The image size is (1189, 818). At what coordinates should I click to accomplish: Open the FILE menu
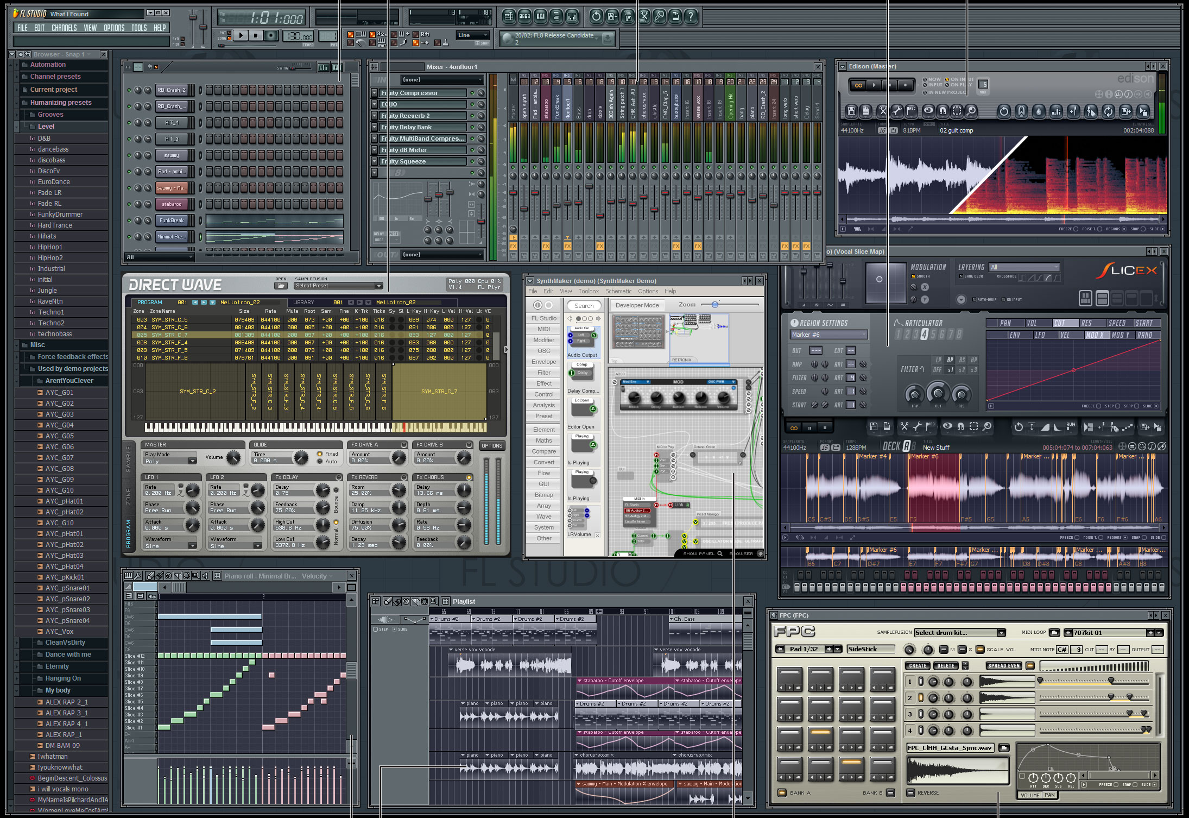coord(22,28)
